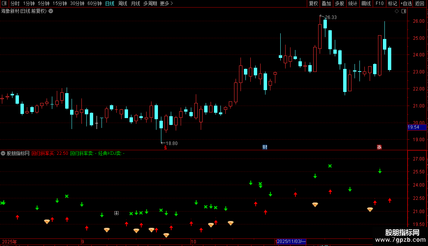Click the 19.00 price axis label
Image resolution: width=428 pixels, height=246 pixels.
[419, 140]
